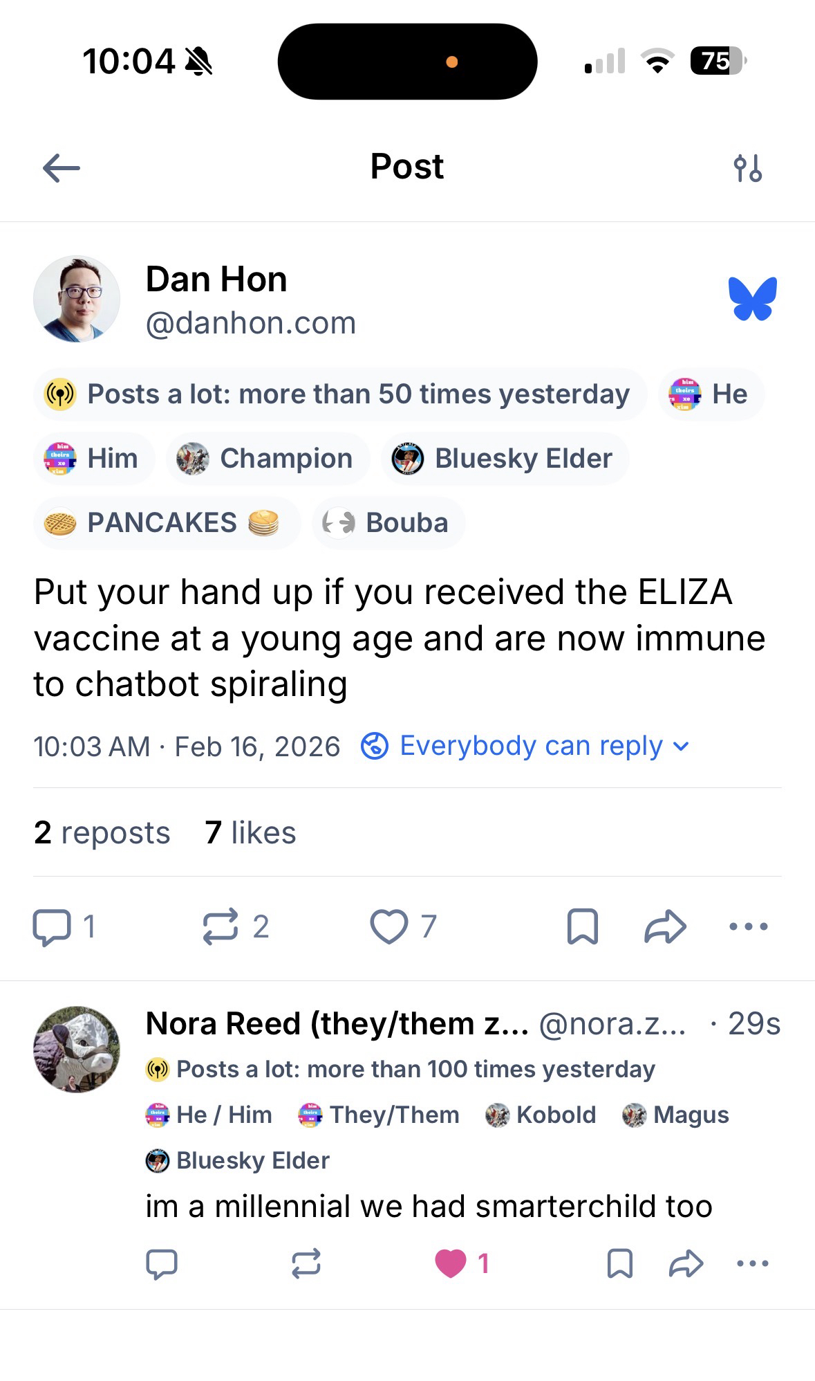Viewport: 815px width, 1381px height.
Task: Tap the blue Bluesky butterfly icon
Action: (752, 299)
